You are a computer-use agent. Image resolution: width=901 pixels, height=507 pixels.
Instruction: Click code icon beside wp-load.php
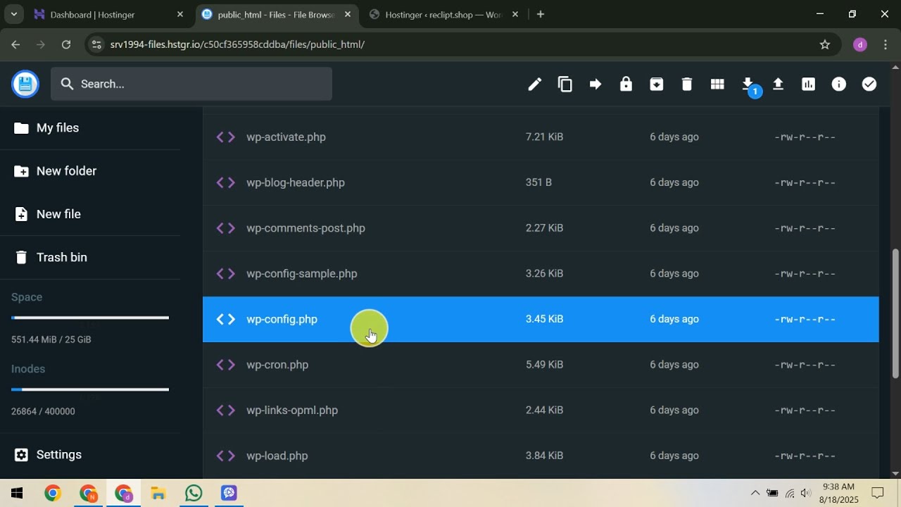click(x=225, y=456)
